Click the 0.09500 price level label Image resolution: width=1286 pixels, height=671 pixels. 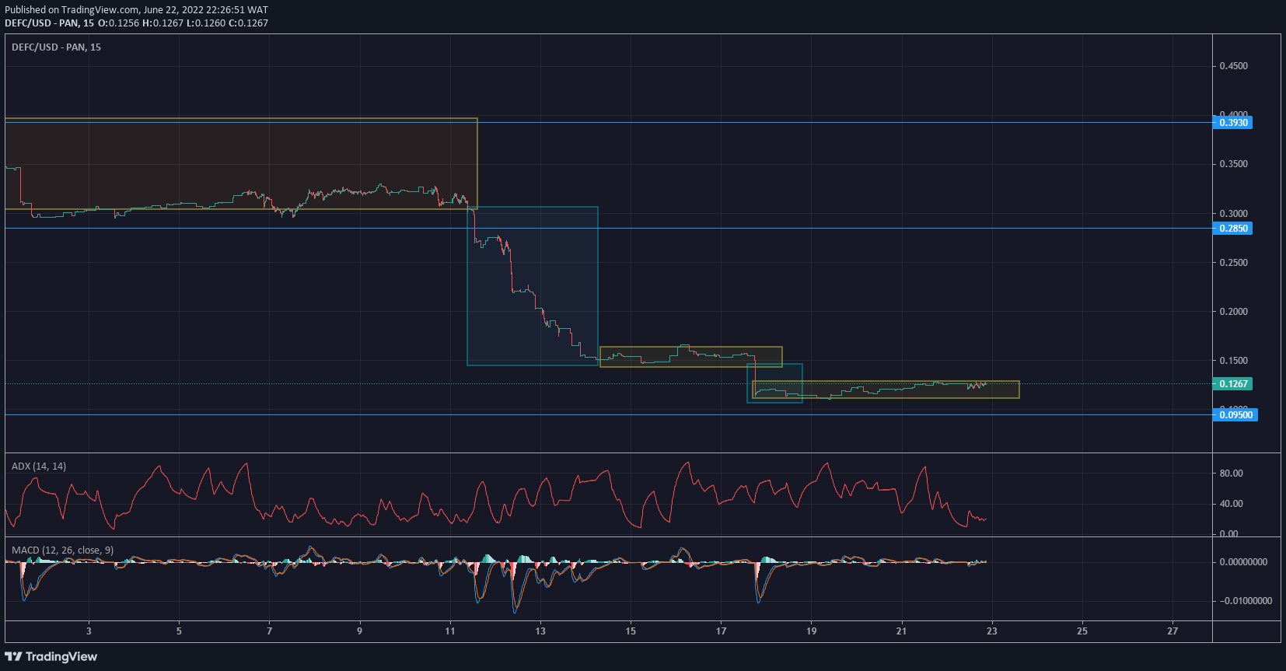pyautogui.click(x=1235, y=415)
